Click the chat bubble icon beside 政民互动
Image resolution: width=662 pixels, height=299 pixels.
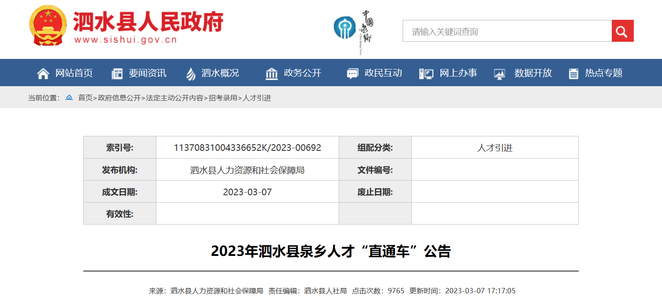(x=353, y=73)
